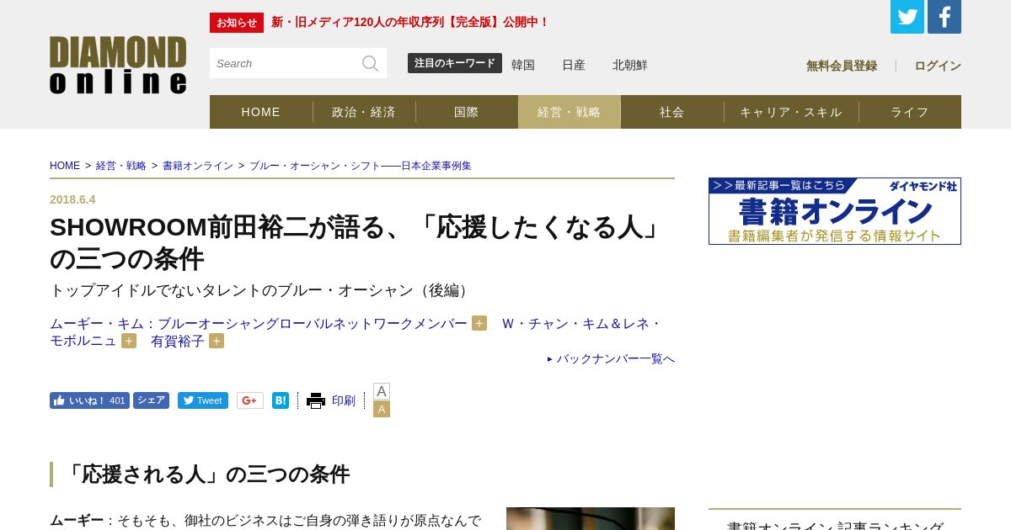Open the 国際 navigation tab

(467, 112)
